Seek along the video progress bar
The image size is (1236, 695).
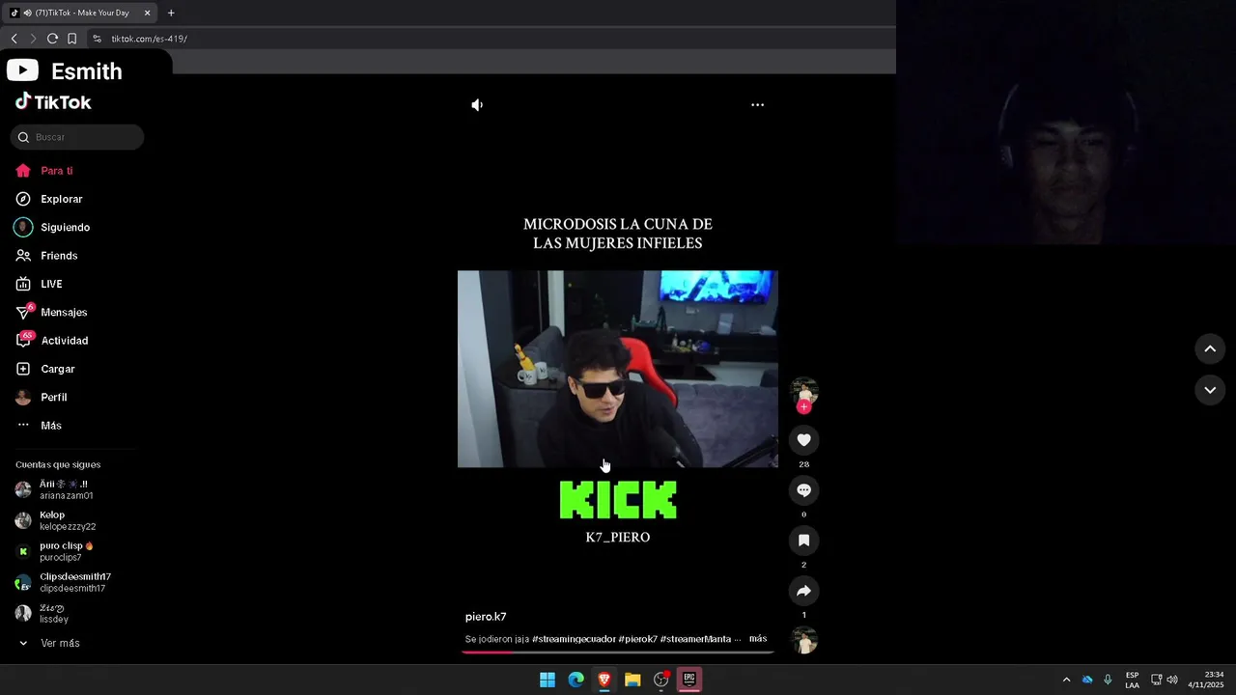click(618, 652)
